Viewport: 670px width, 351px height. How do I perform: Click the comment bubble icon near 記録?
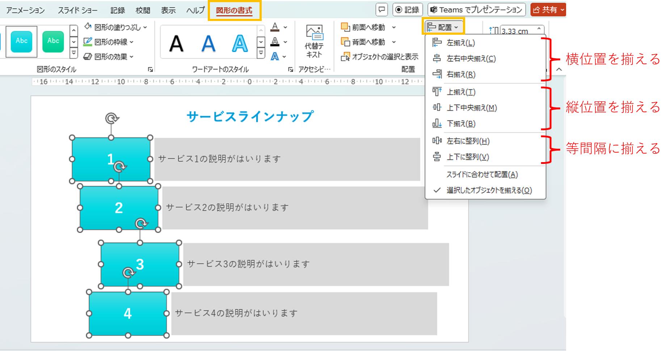point(381,9)
